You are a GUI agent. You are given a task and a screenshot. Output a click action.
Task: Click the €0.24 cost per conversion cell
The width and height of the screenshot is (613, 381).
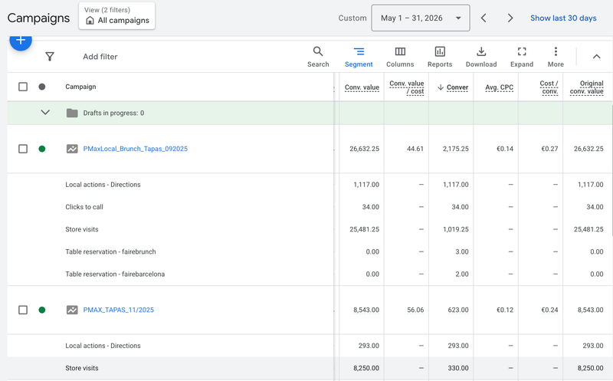point(549,310)
